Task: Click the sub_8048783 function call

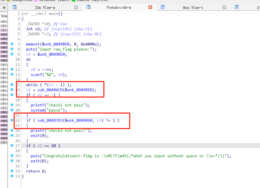Action: (x=50, y=120)
